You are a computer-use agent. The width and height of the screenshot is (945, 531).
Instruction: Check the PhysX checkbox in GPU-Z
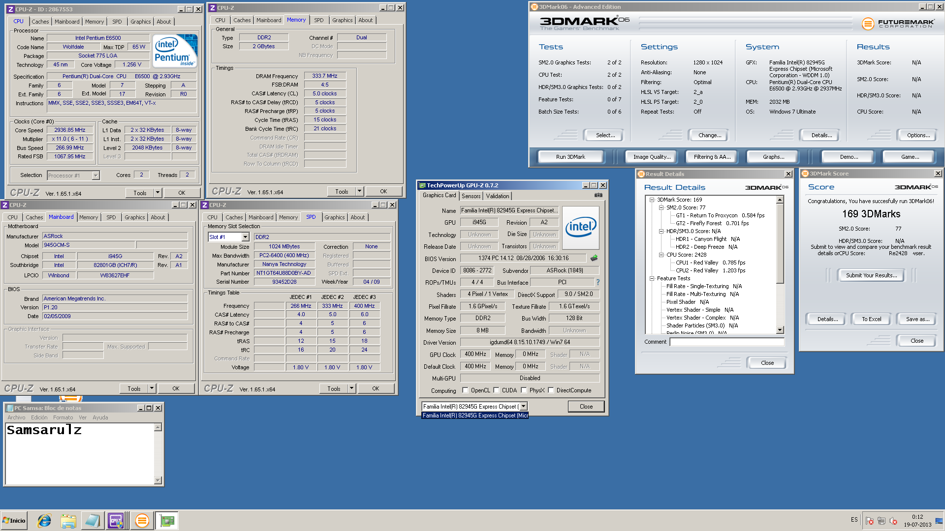pyautogui.click(x=524, y=390)
